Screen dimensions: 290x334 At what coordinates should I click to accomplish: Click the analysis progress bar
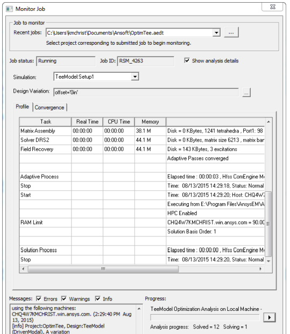tap(205, 317)
